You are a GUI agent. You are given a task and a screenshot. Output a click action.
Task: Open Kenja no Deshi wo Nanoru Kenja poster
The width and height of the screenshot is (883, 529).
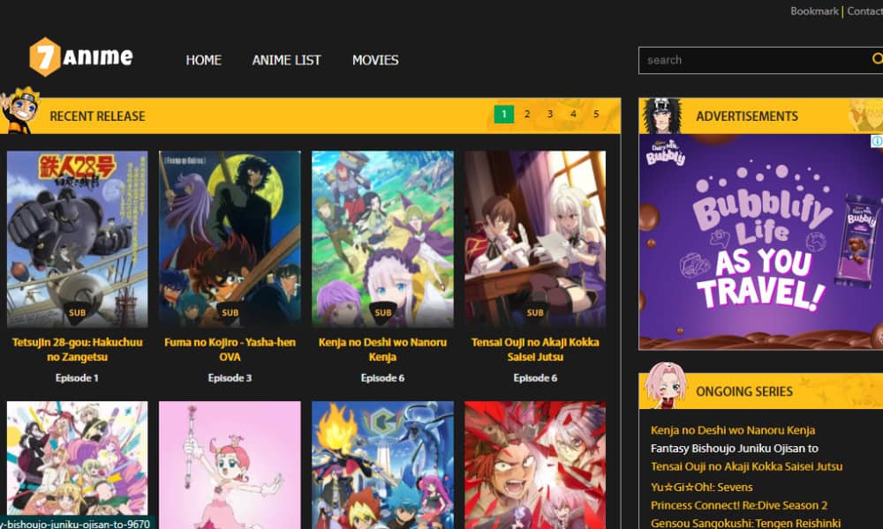(383, 239)
